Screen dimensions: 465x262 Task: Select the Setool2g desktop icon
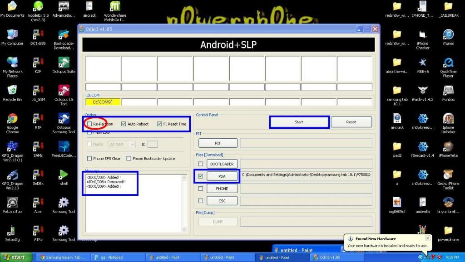tap(12, 233)
